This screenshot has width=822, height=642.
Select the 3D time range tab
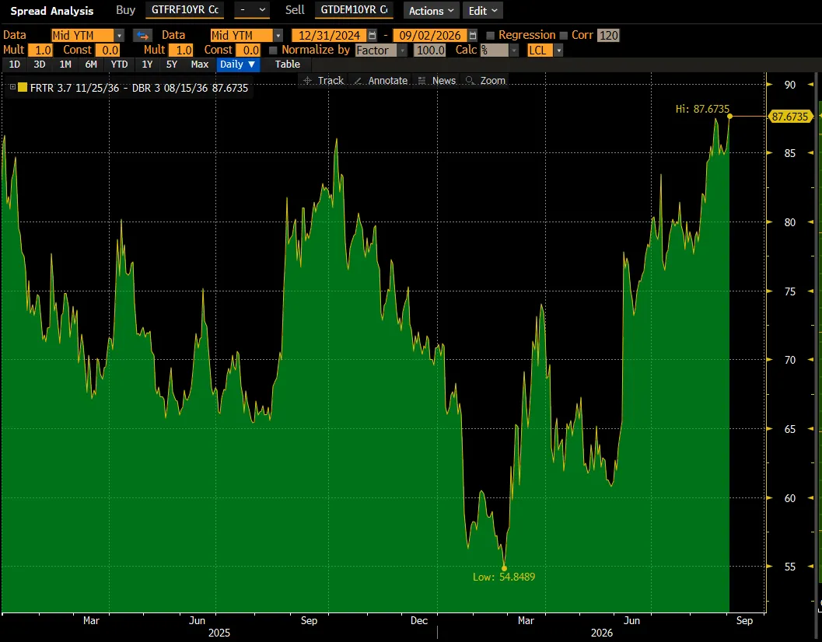pos(40,65)
